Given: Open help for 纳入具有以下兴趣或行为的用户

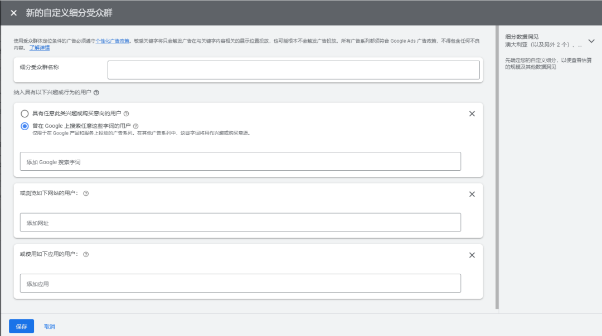Looking at the screenshot, I should 96,93.
